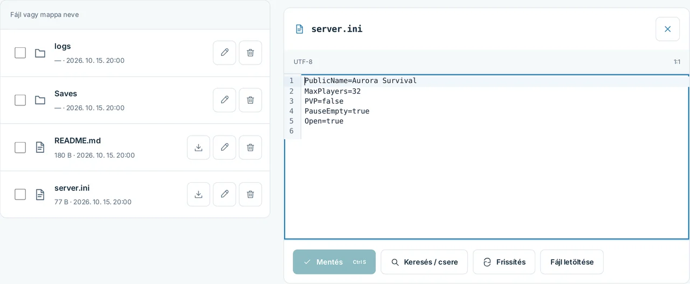690x284 pixels.
Task: Select the Saves folder checkbox
Action: point(20,100)
